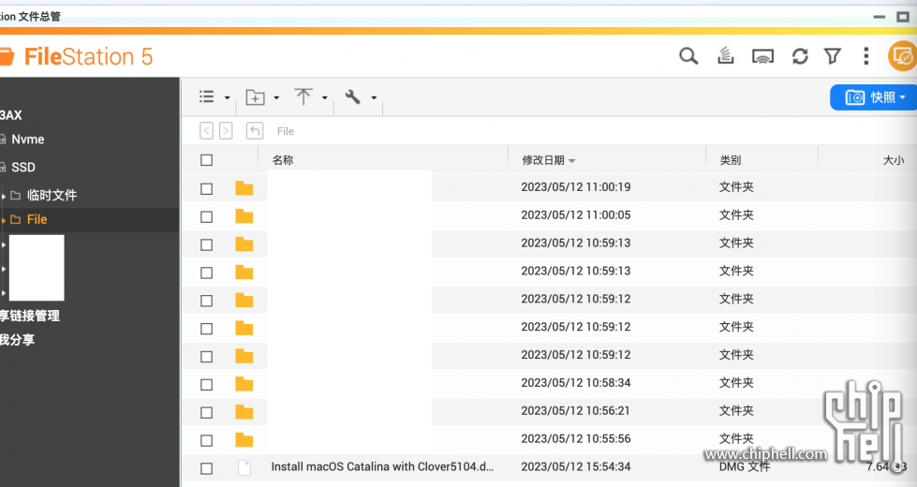Screen dimensions: 917x487
Task: Click the folder icon dated 10:55:56
Action: tap(244, 439)
